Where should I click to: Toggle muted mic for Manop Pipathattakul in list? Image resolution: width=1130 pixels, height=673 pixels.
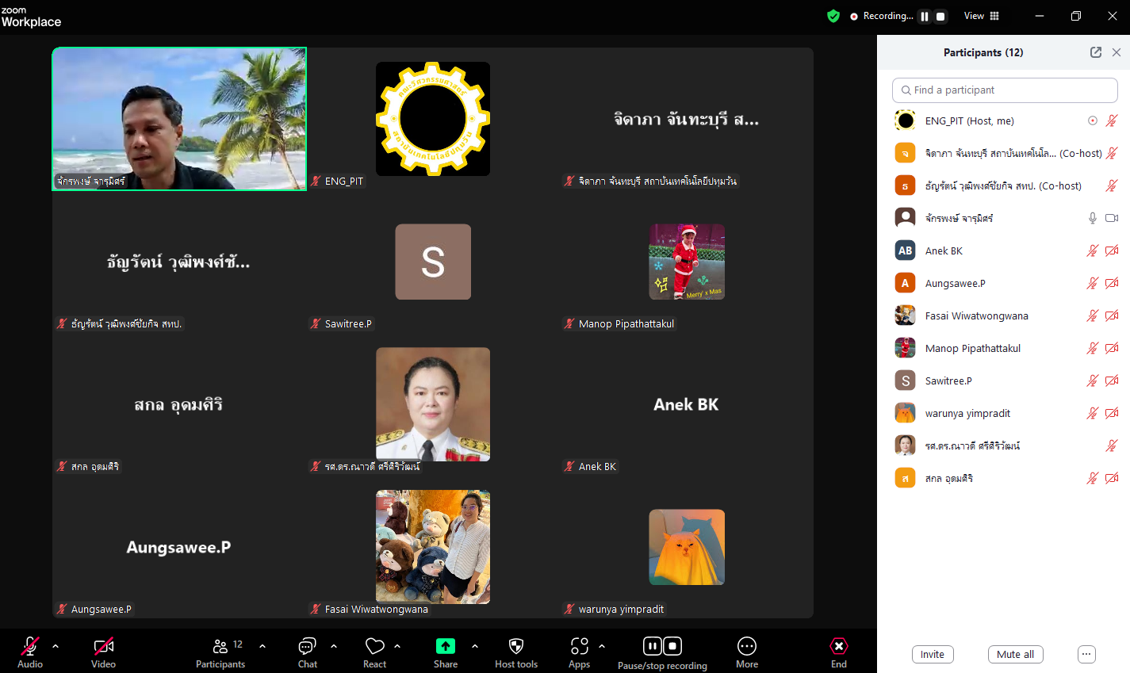[1093, 348]
